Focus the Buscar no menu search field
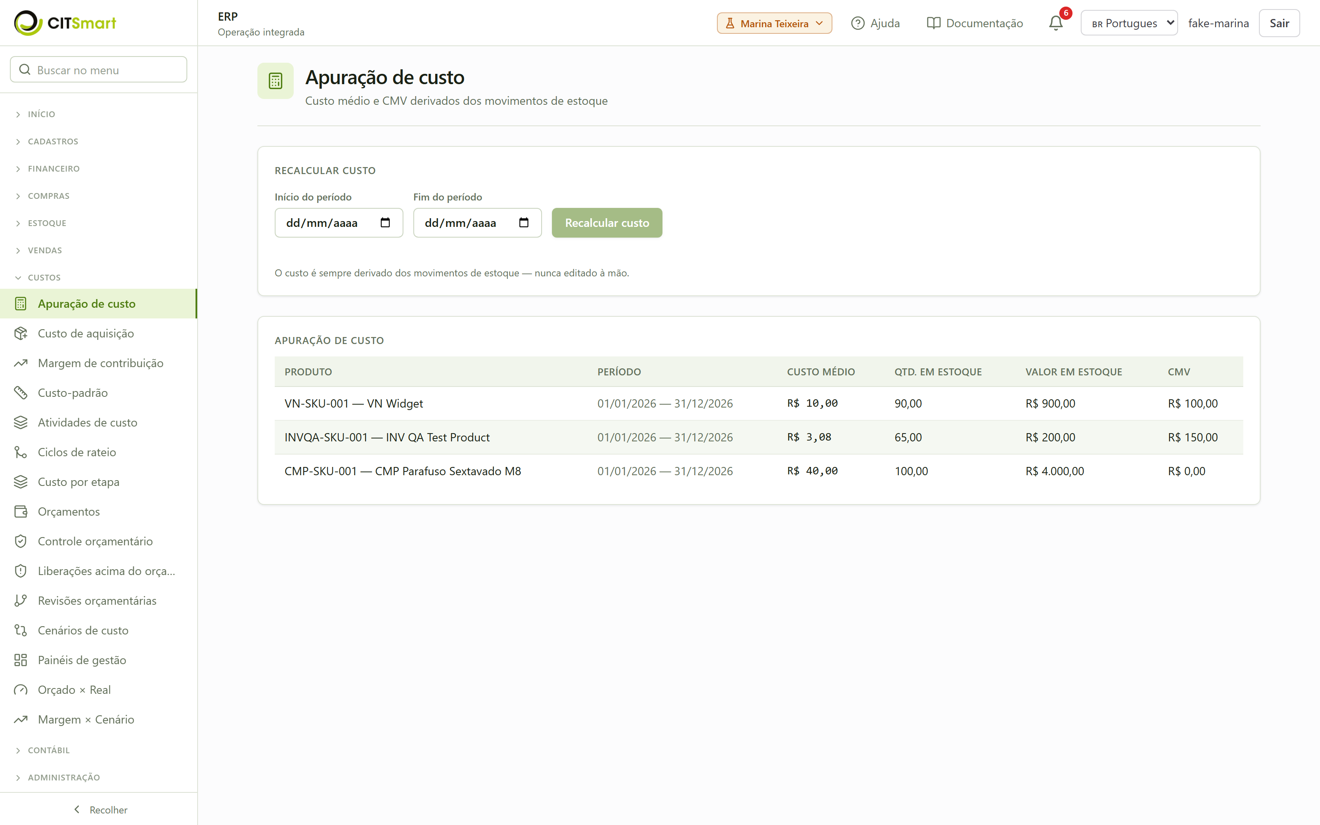The height and width of the screenshot is (825, 1320). pos(99,69)
